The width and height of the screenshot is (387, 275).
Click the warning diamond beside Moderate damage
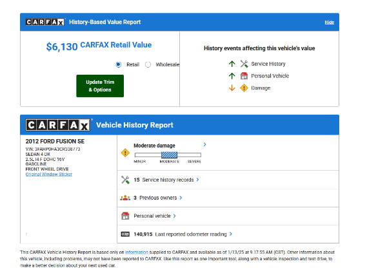tap(125, 153)
